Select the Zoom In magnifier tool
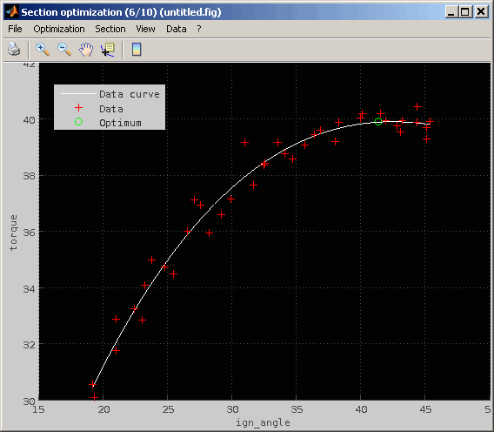 click(43, 50)
